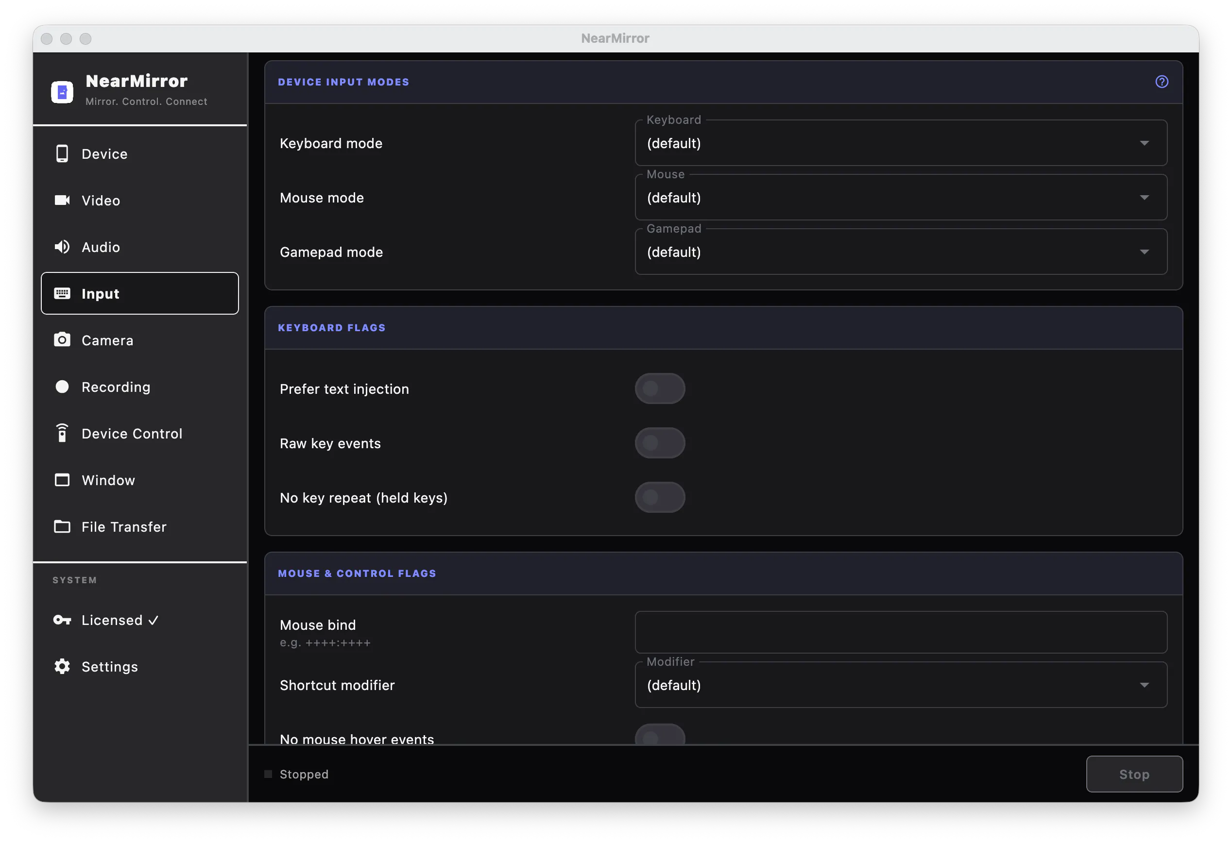
Task: Click the Stopped status square indicator
Action: coord(268,774)
